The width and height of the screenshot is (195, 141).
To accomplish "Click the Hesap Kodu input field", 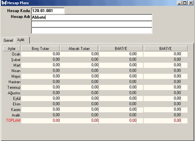I will 48,11.
